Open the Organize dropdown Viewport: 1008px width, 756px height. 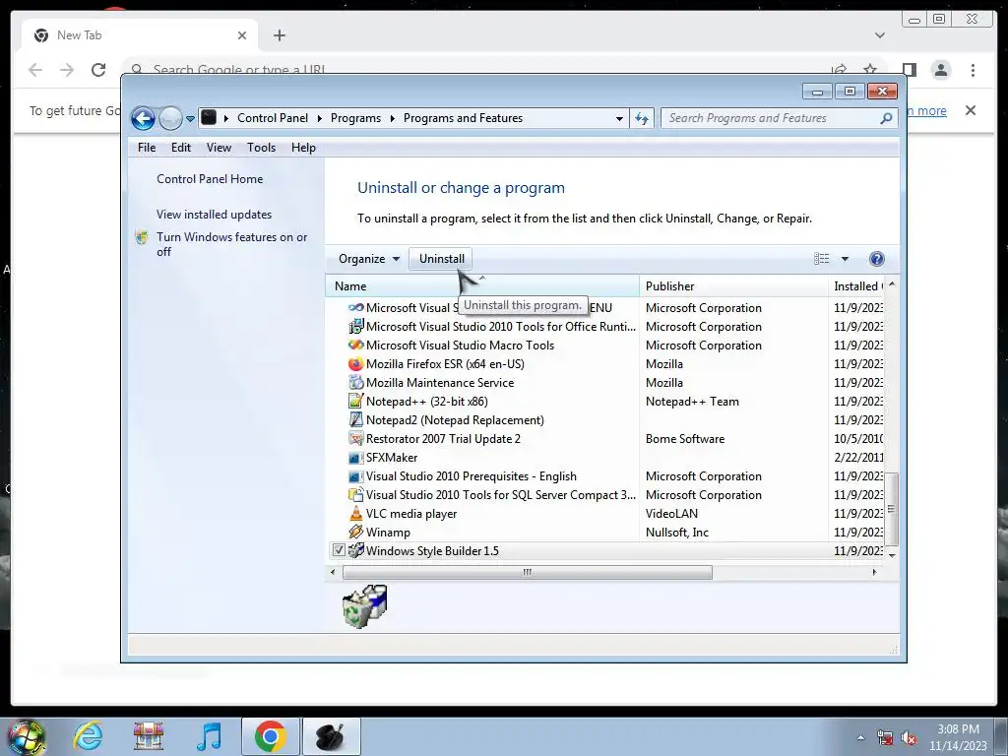click(x=369, y=259)
